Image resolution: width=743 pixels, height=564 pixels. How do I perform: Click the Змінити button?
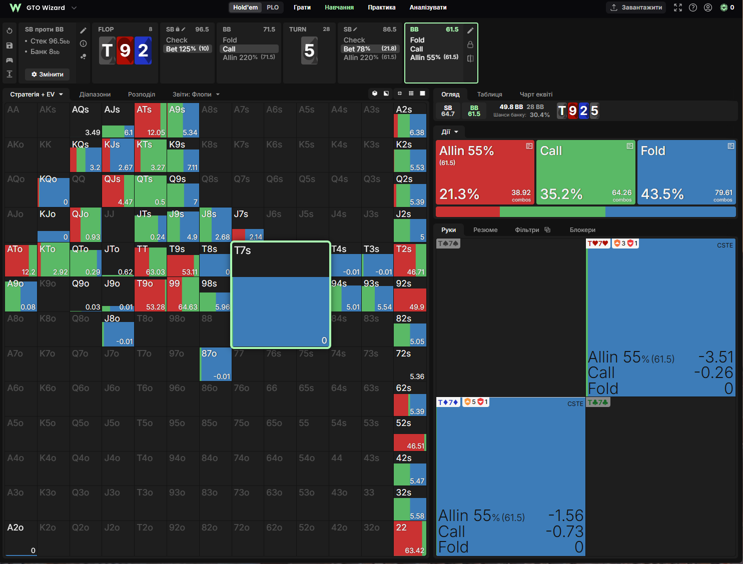pyautogui.click(x=48, y=74)
